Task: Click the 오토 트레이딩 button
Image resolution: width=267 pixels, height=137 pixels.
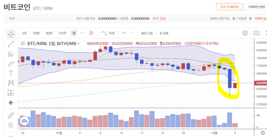Action: (x=229, y=7)
